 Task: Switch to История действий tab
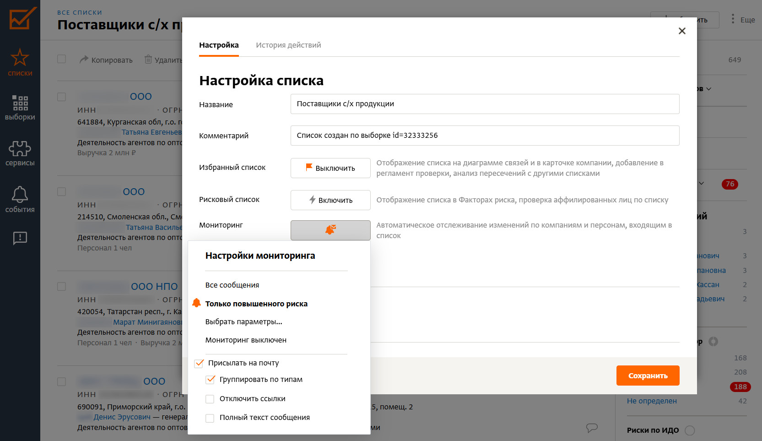(x=288, y=45)
